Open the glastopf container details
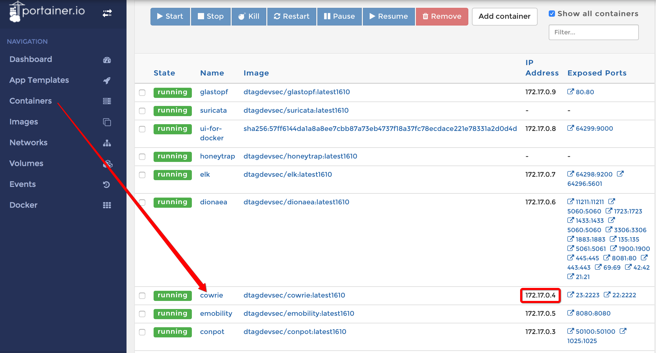Screen dimensions: 656x353 pyautogui.click(x=214, y=92)
